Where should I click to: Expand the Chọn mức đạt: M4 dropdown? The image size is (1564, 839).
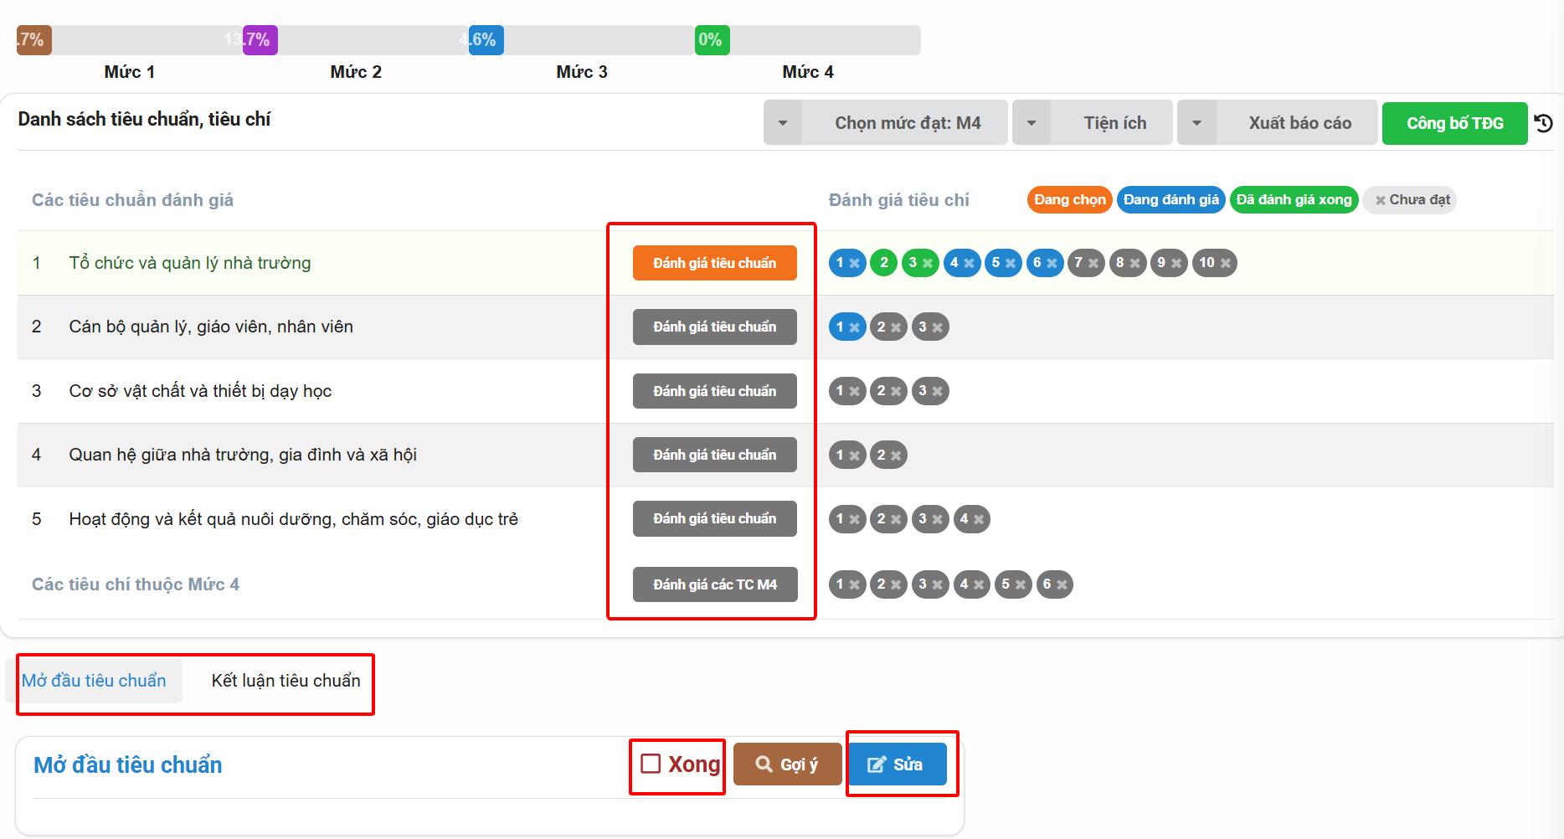pos(886,123)
